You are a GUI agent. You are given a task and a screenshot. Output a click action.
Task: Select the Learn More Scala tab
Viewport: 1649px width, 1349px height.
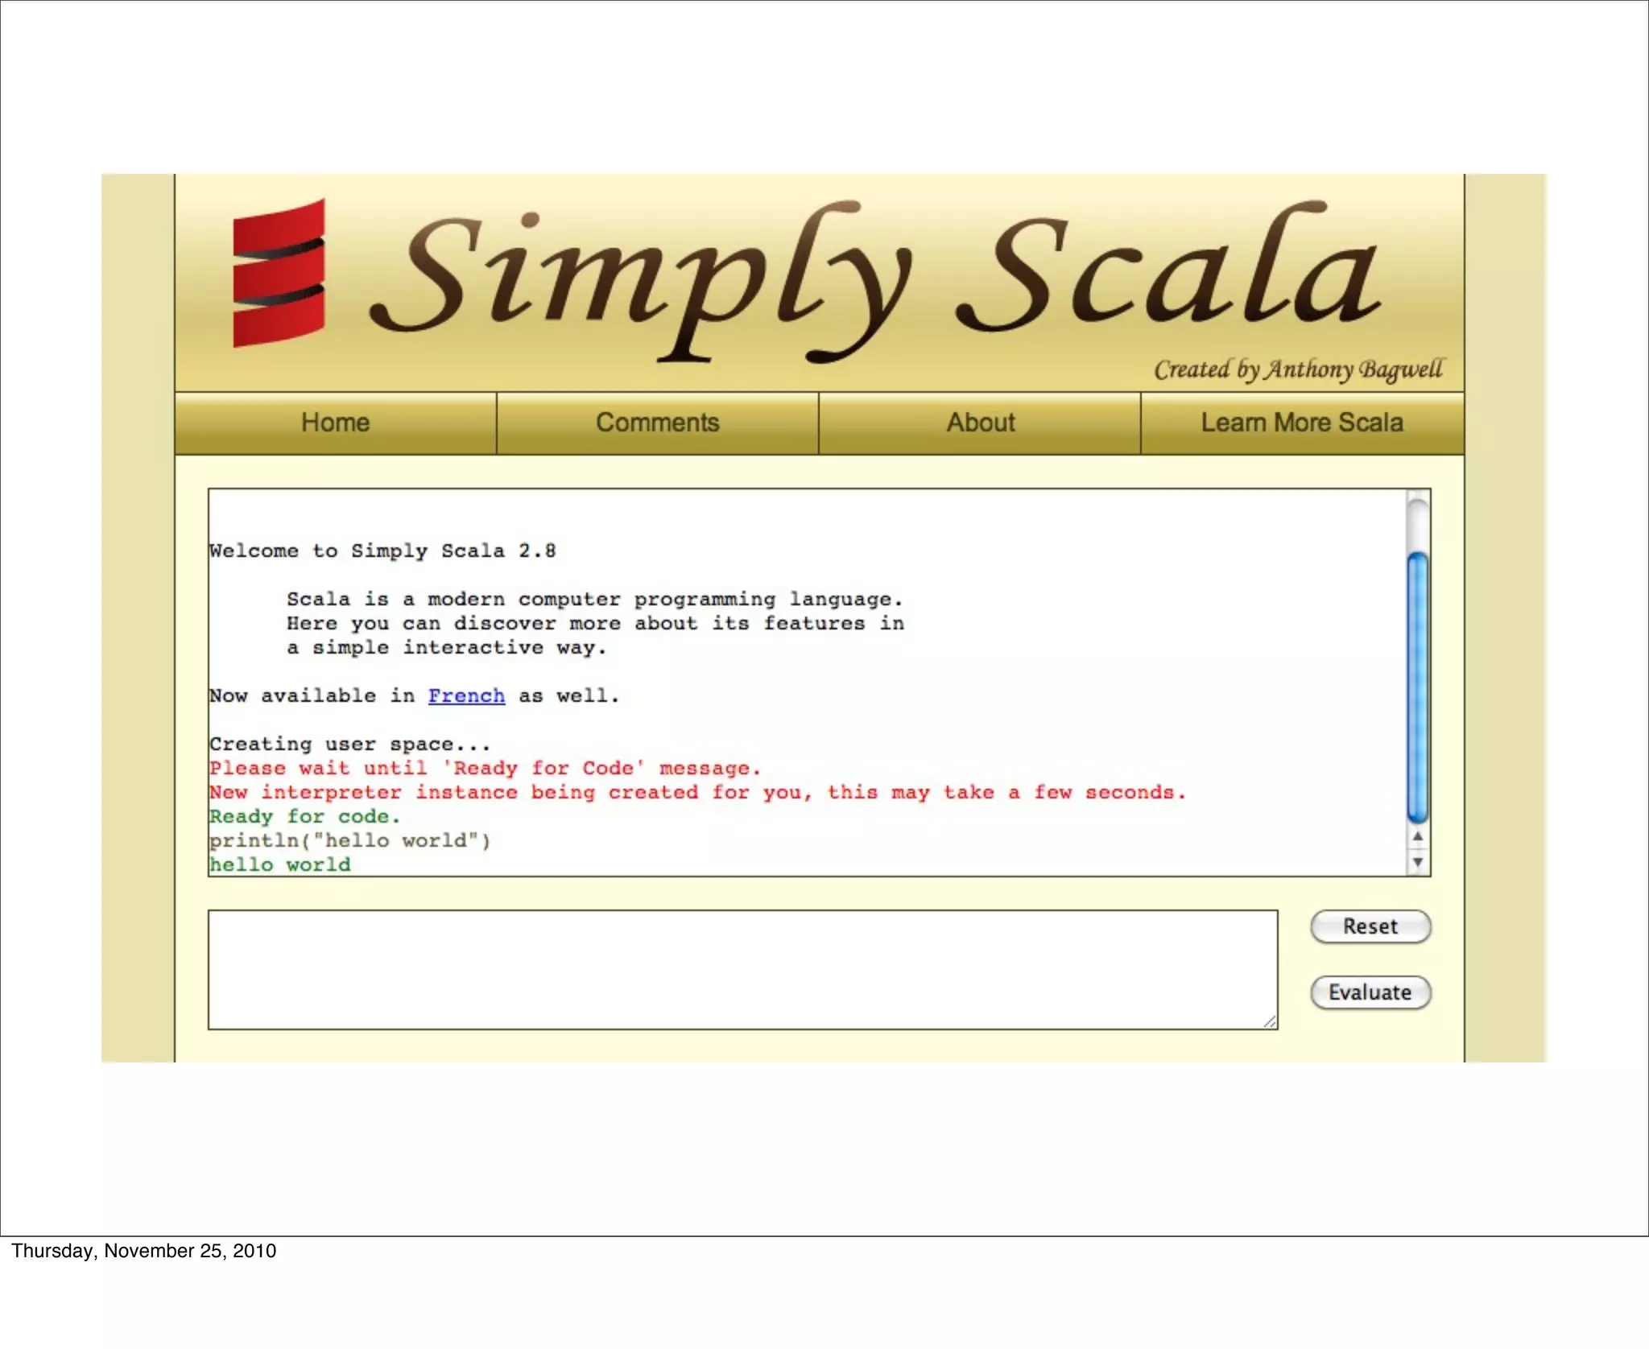point(1302,423)
